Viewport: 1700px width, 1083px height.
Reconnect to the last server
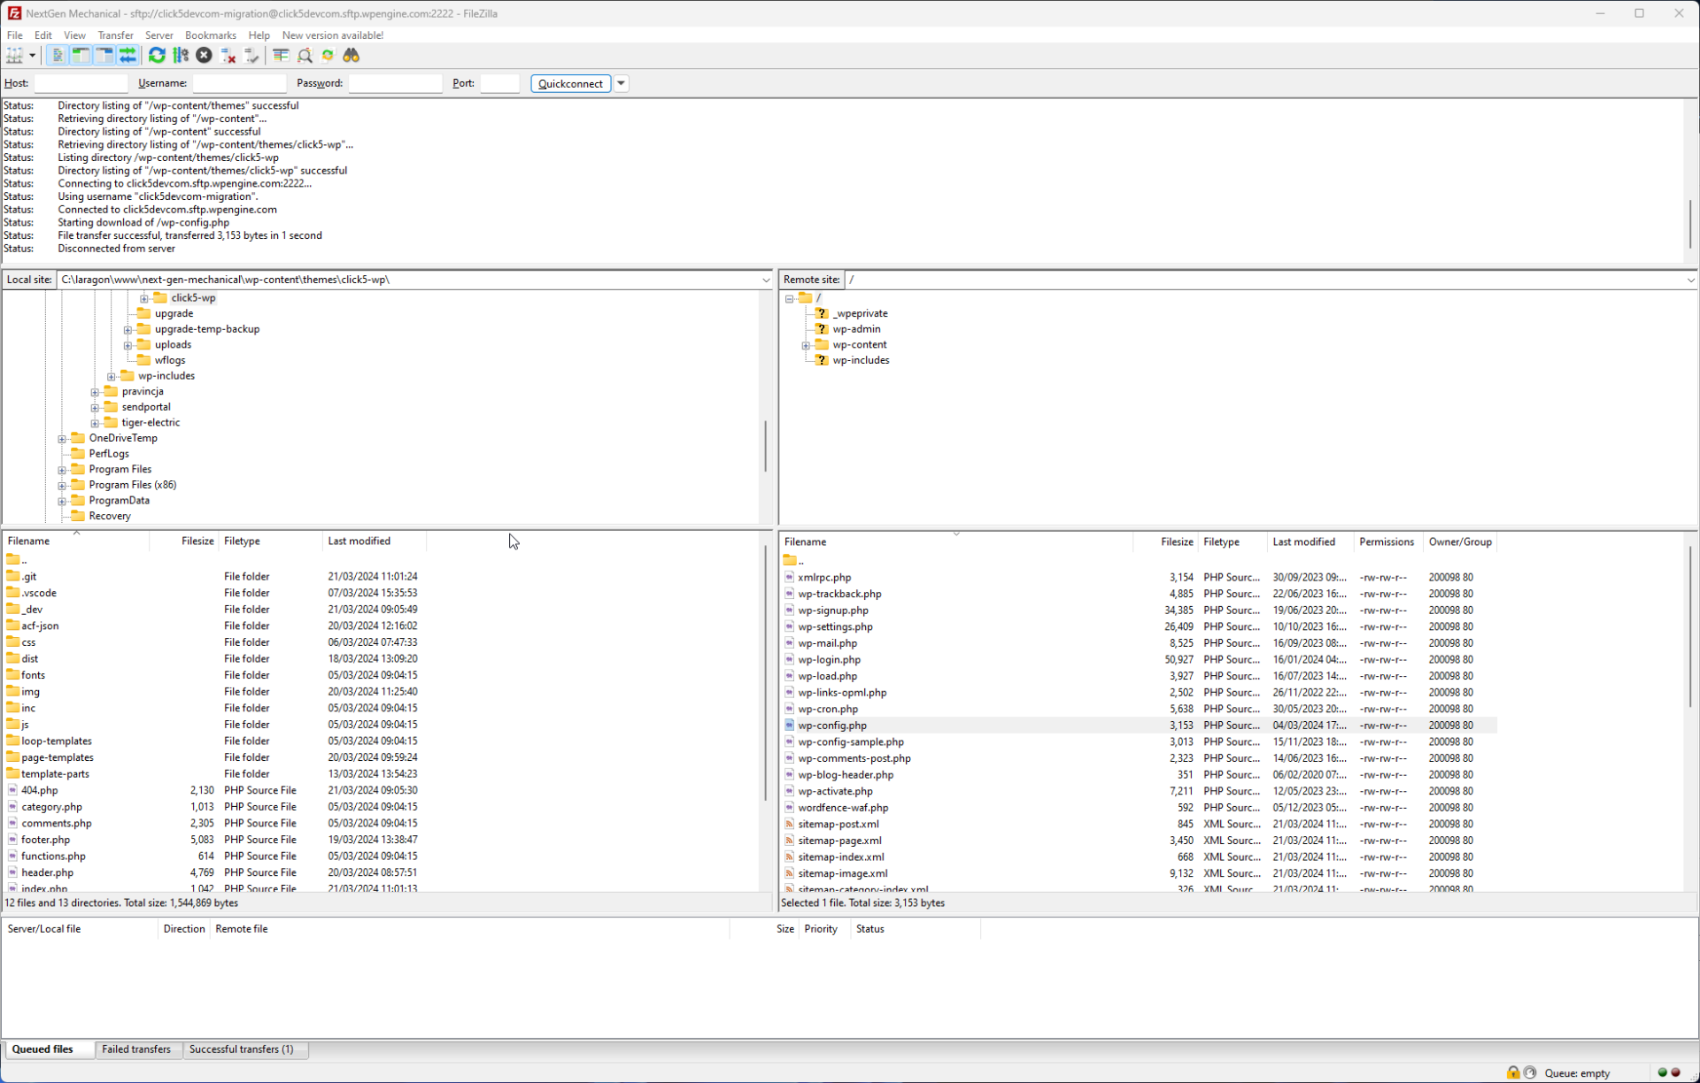pos(251,56)
